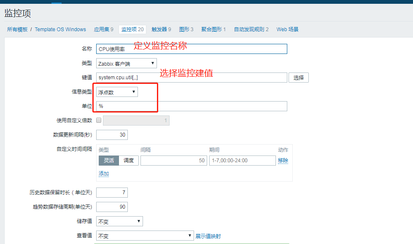413x244 pixels.
Task: Open the 信息类型 dropdown showing 浮点数
Action: [x=117, y=92]
